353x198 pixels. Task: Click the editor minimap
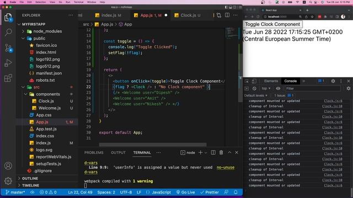coord(232,33)
